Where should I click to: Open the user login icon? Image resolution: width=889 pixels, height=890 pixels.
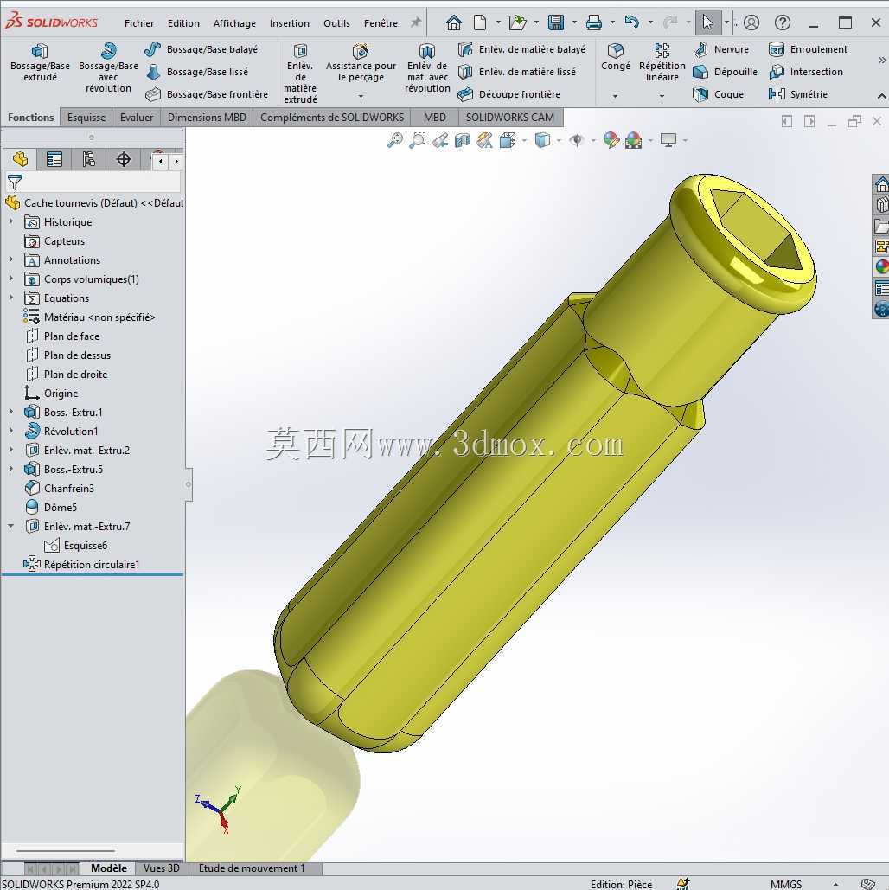(751, 22)
